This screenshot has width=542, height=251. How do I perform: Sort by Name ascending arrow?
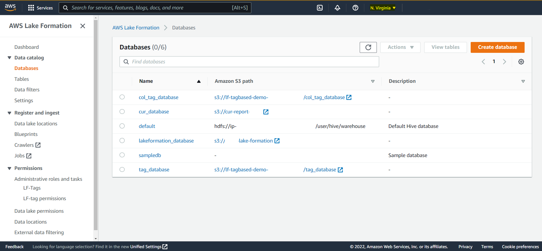199,81
